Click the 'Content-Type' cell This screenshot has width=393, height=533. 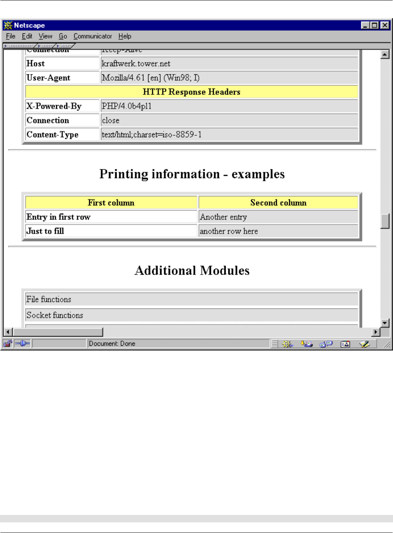(62, 135)
